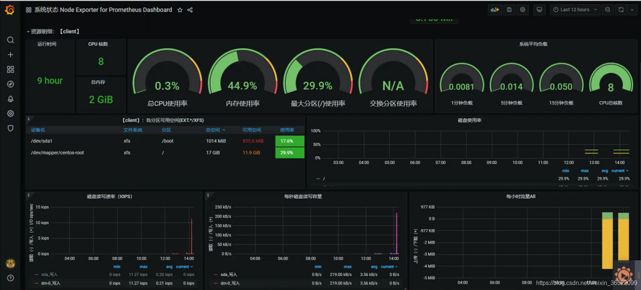Viewport: 641px width, 290px height.
Task: Show info tooltip on IOPS panel
Action: pos(29,195)
